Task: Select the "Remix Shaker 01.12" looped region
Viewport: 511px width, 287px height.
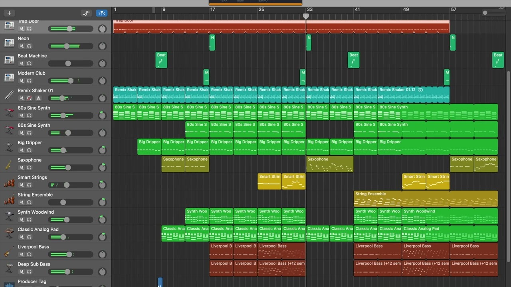Action: coord(414,95)
